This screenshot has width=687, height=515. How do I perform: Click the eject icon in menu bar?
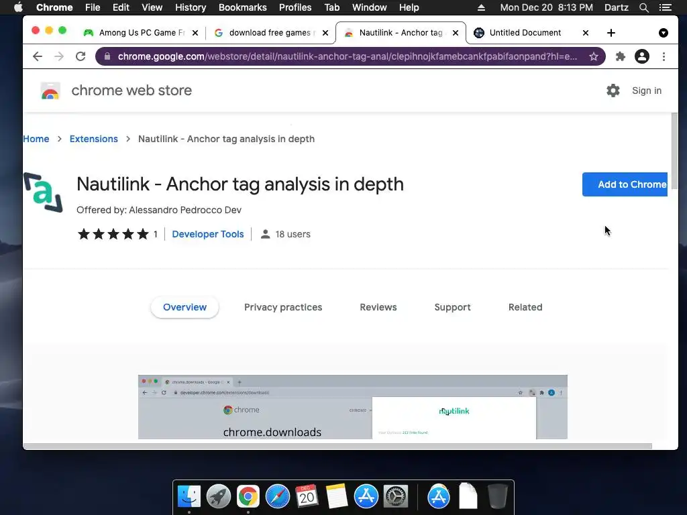[x=481, y=7]
